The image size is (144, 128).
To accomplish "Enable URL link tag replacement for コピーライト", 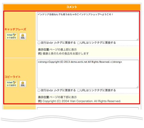I will (x=78, y=91).
